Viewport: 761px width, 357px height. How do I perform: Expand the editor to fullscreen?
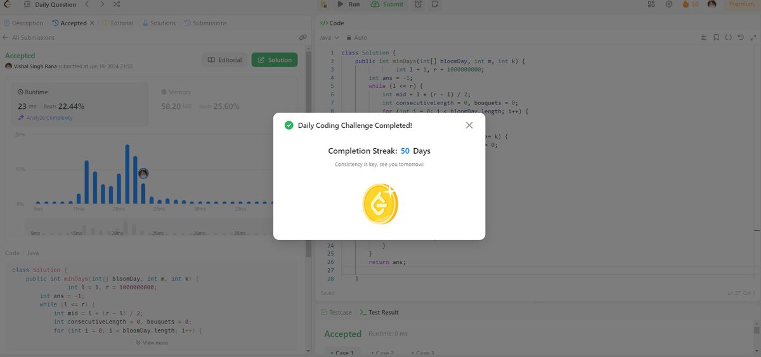(x=752, y=37)
